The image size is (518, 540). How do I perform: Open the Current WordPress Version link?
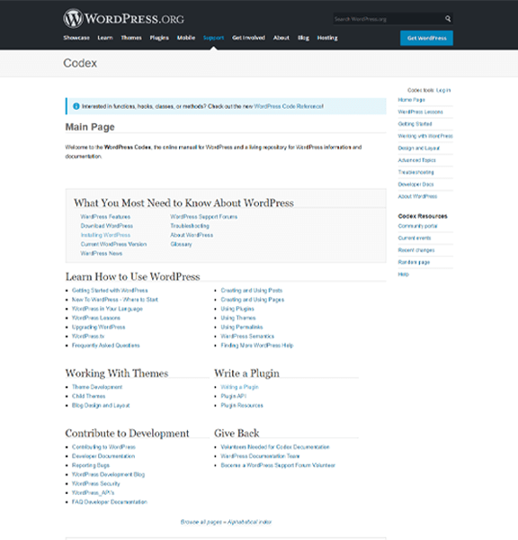pyautogui.click(x=113, y=244)
